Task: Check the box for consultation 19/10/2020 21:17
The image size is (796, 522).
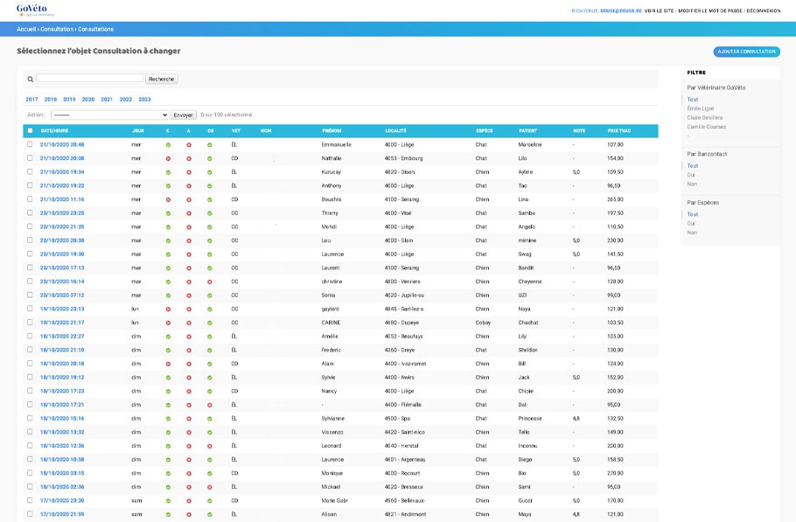Action: [x=30, y=323]
